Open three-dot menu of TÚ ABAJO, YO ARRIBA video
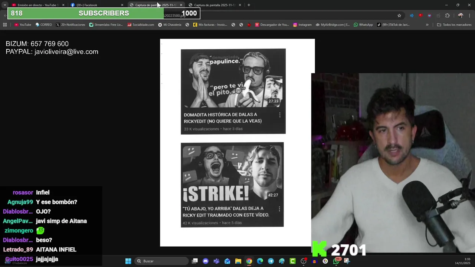The width and height of the screenshot is (475, 267). click(x=279, y=209)
